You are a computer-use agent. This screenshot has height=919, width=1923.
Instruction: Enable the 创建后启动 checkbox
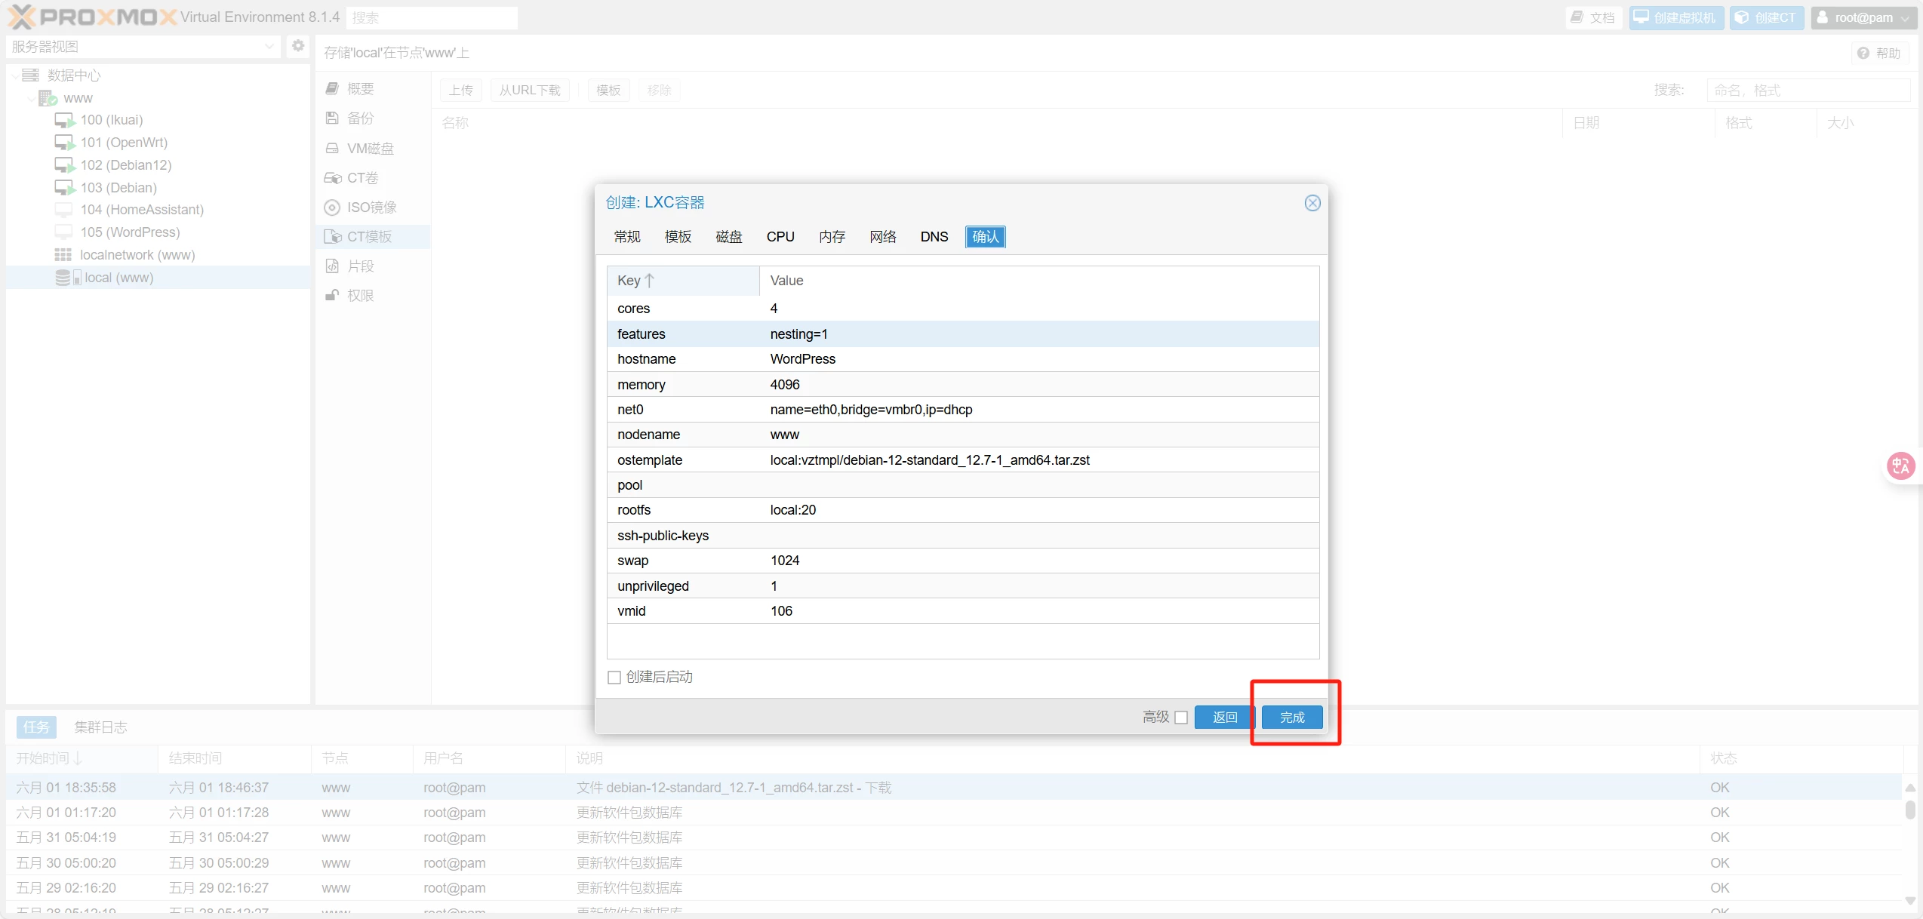coord(614,678)
